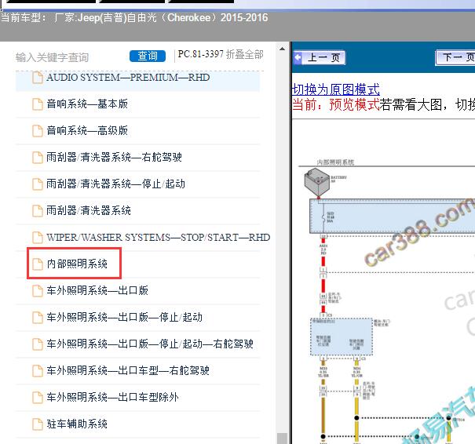Viewport: 475px width, 444px height.
Task: Go to next page with 下一页 button
Action: (x=455, y=57)
